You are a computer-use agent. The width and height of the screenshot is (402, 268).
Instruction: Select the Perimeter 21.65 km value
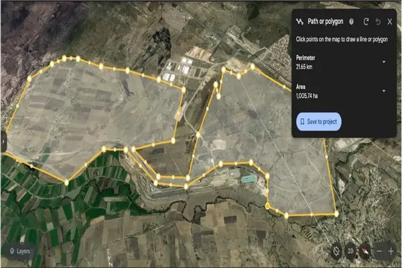point(304,67)
